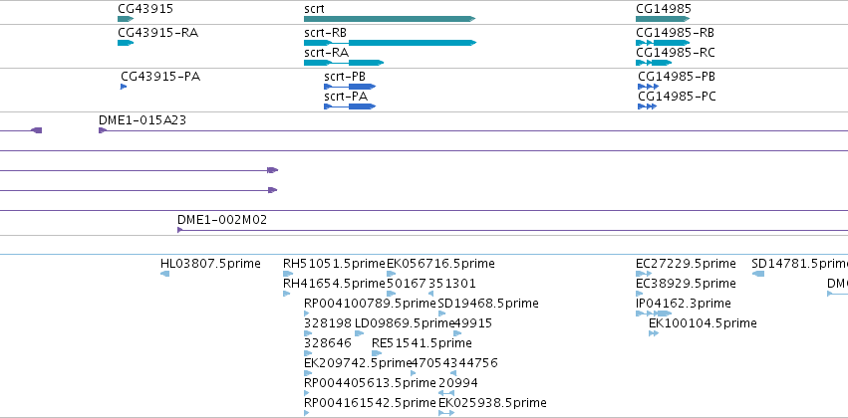
Task: Select the scrt-RA transcript feature
Action: click(344, 63)
